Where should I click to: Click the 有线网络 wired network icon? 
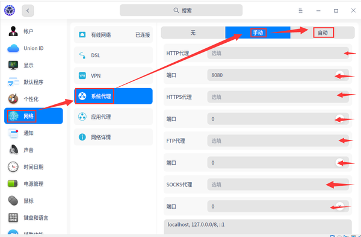pos(82,34)
